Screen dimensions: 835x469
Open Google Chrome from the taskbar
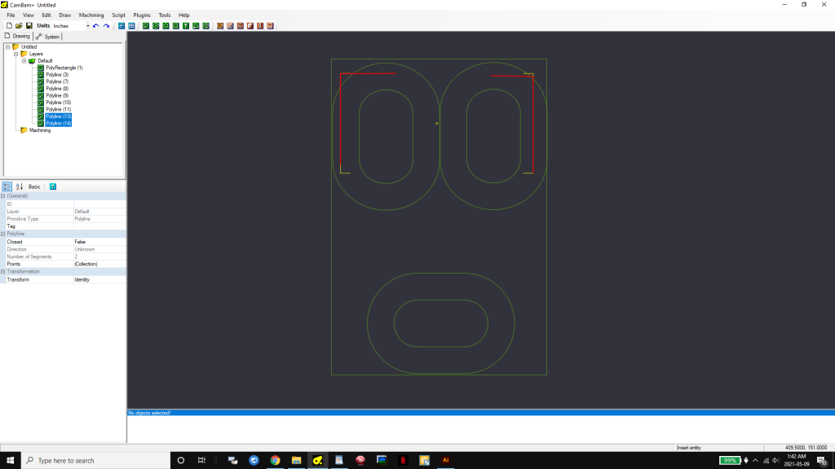(275, 461)
